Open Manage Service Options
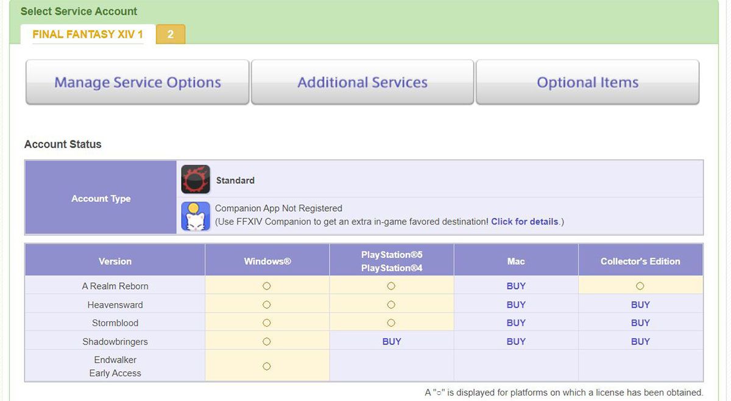The image size is (731, 401). [136, 82]
